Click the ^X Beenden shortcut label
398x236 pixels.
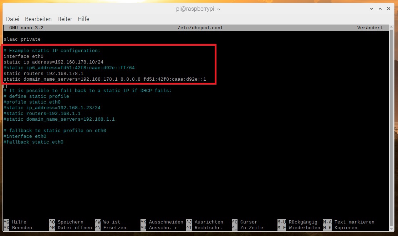18,228
